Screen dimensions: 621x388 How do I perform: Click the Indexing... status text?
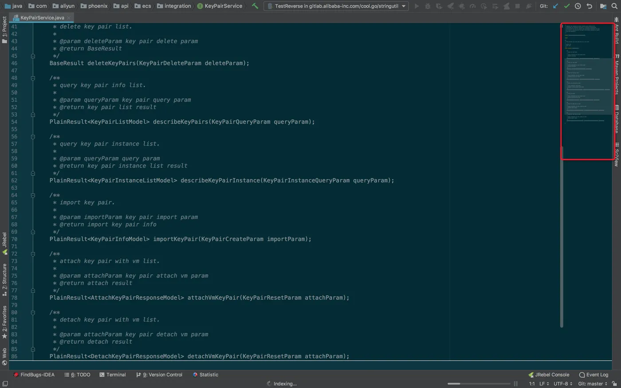pos(285,384)
